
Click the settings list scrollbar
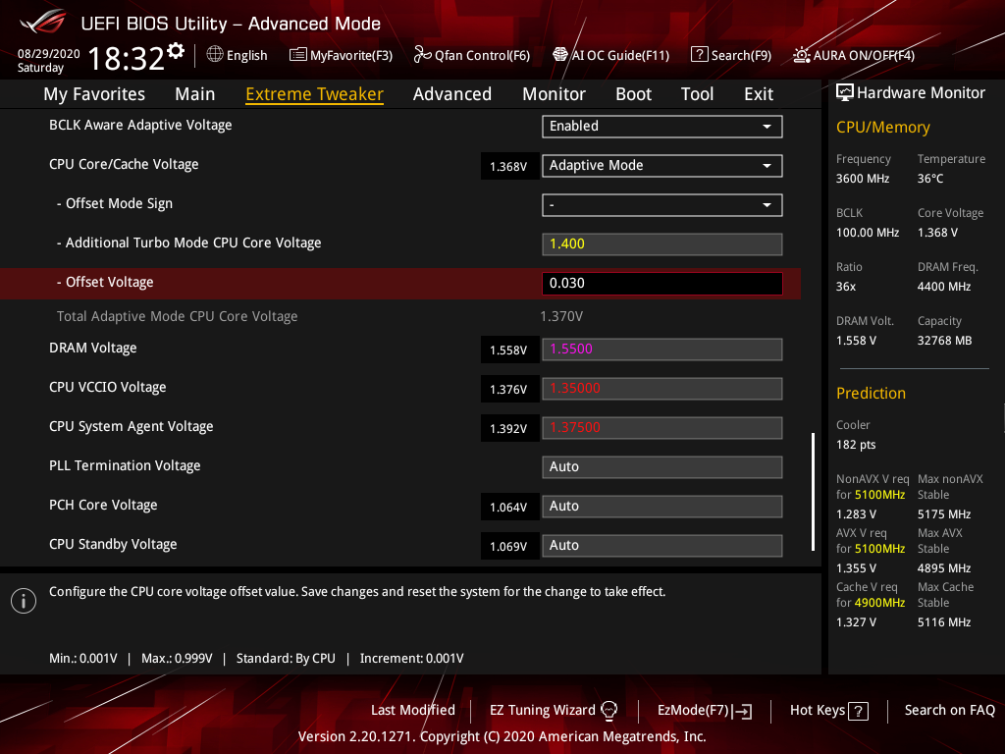(x=813, y=492)
